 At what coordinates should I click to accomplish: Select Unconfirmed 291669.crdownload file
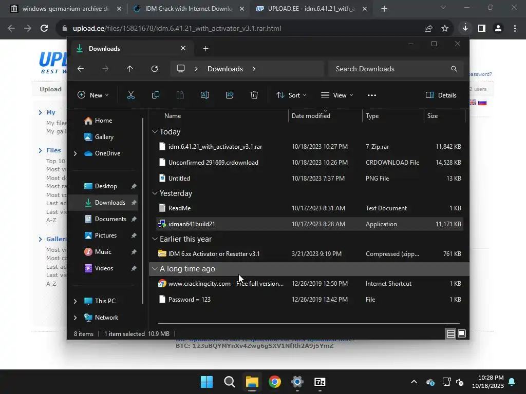tap(310, 163)
